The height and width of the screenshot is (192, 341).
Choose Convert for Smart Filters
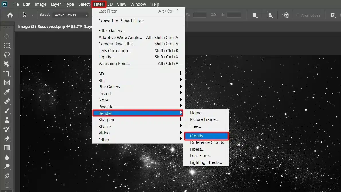[138, 21]
